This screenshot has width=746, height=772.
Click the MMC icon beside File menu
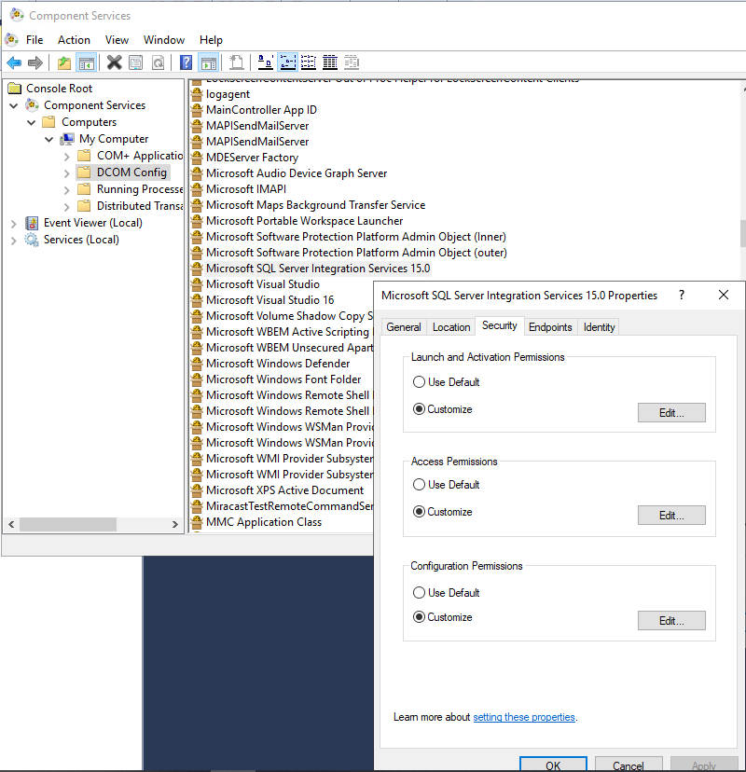(12, 39)
